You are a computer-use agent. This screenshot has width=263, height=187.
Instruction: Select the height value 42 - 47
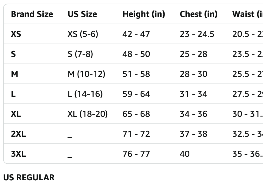tap(136, 34)
